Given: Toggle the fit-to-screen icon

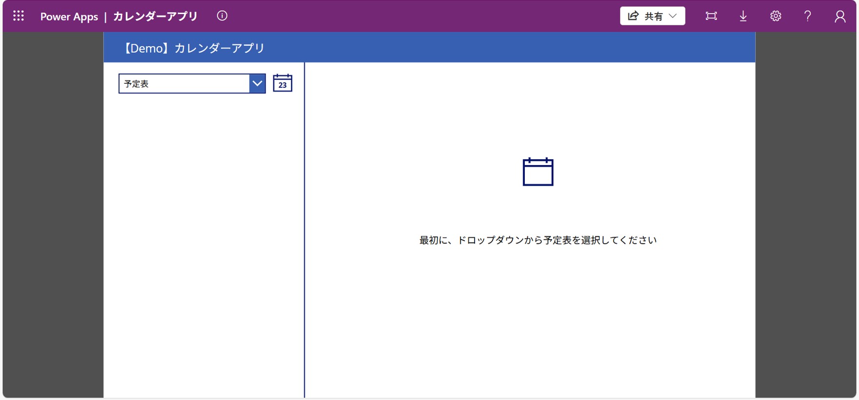Looking at the screenshot, I should pos(711,16).
